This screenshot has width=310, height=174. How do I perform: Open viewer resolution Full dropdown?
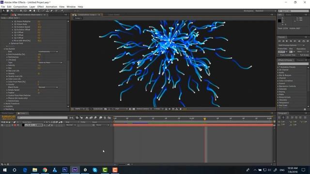(122, 109)
